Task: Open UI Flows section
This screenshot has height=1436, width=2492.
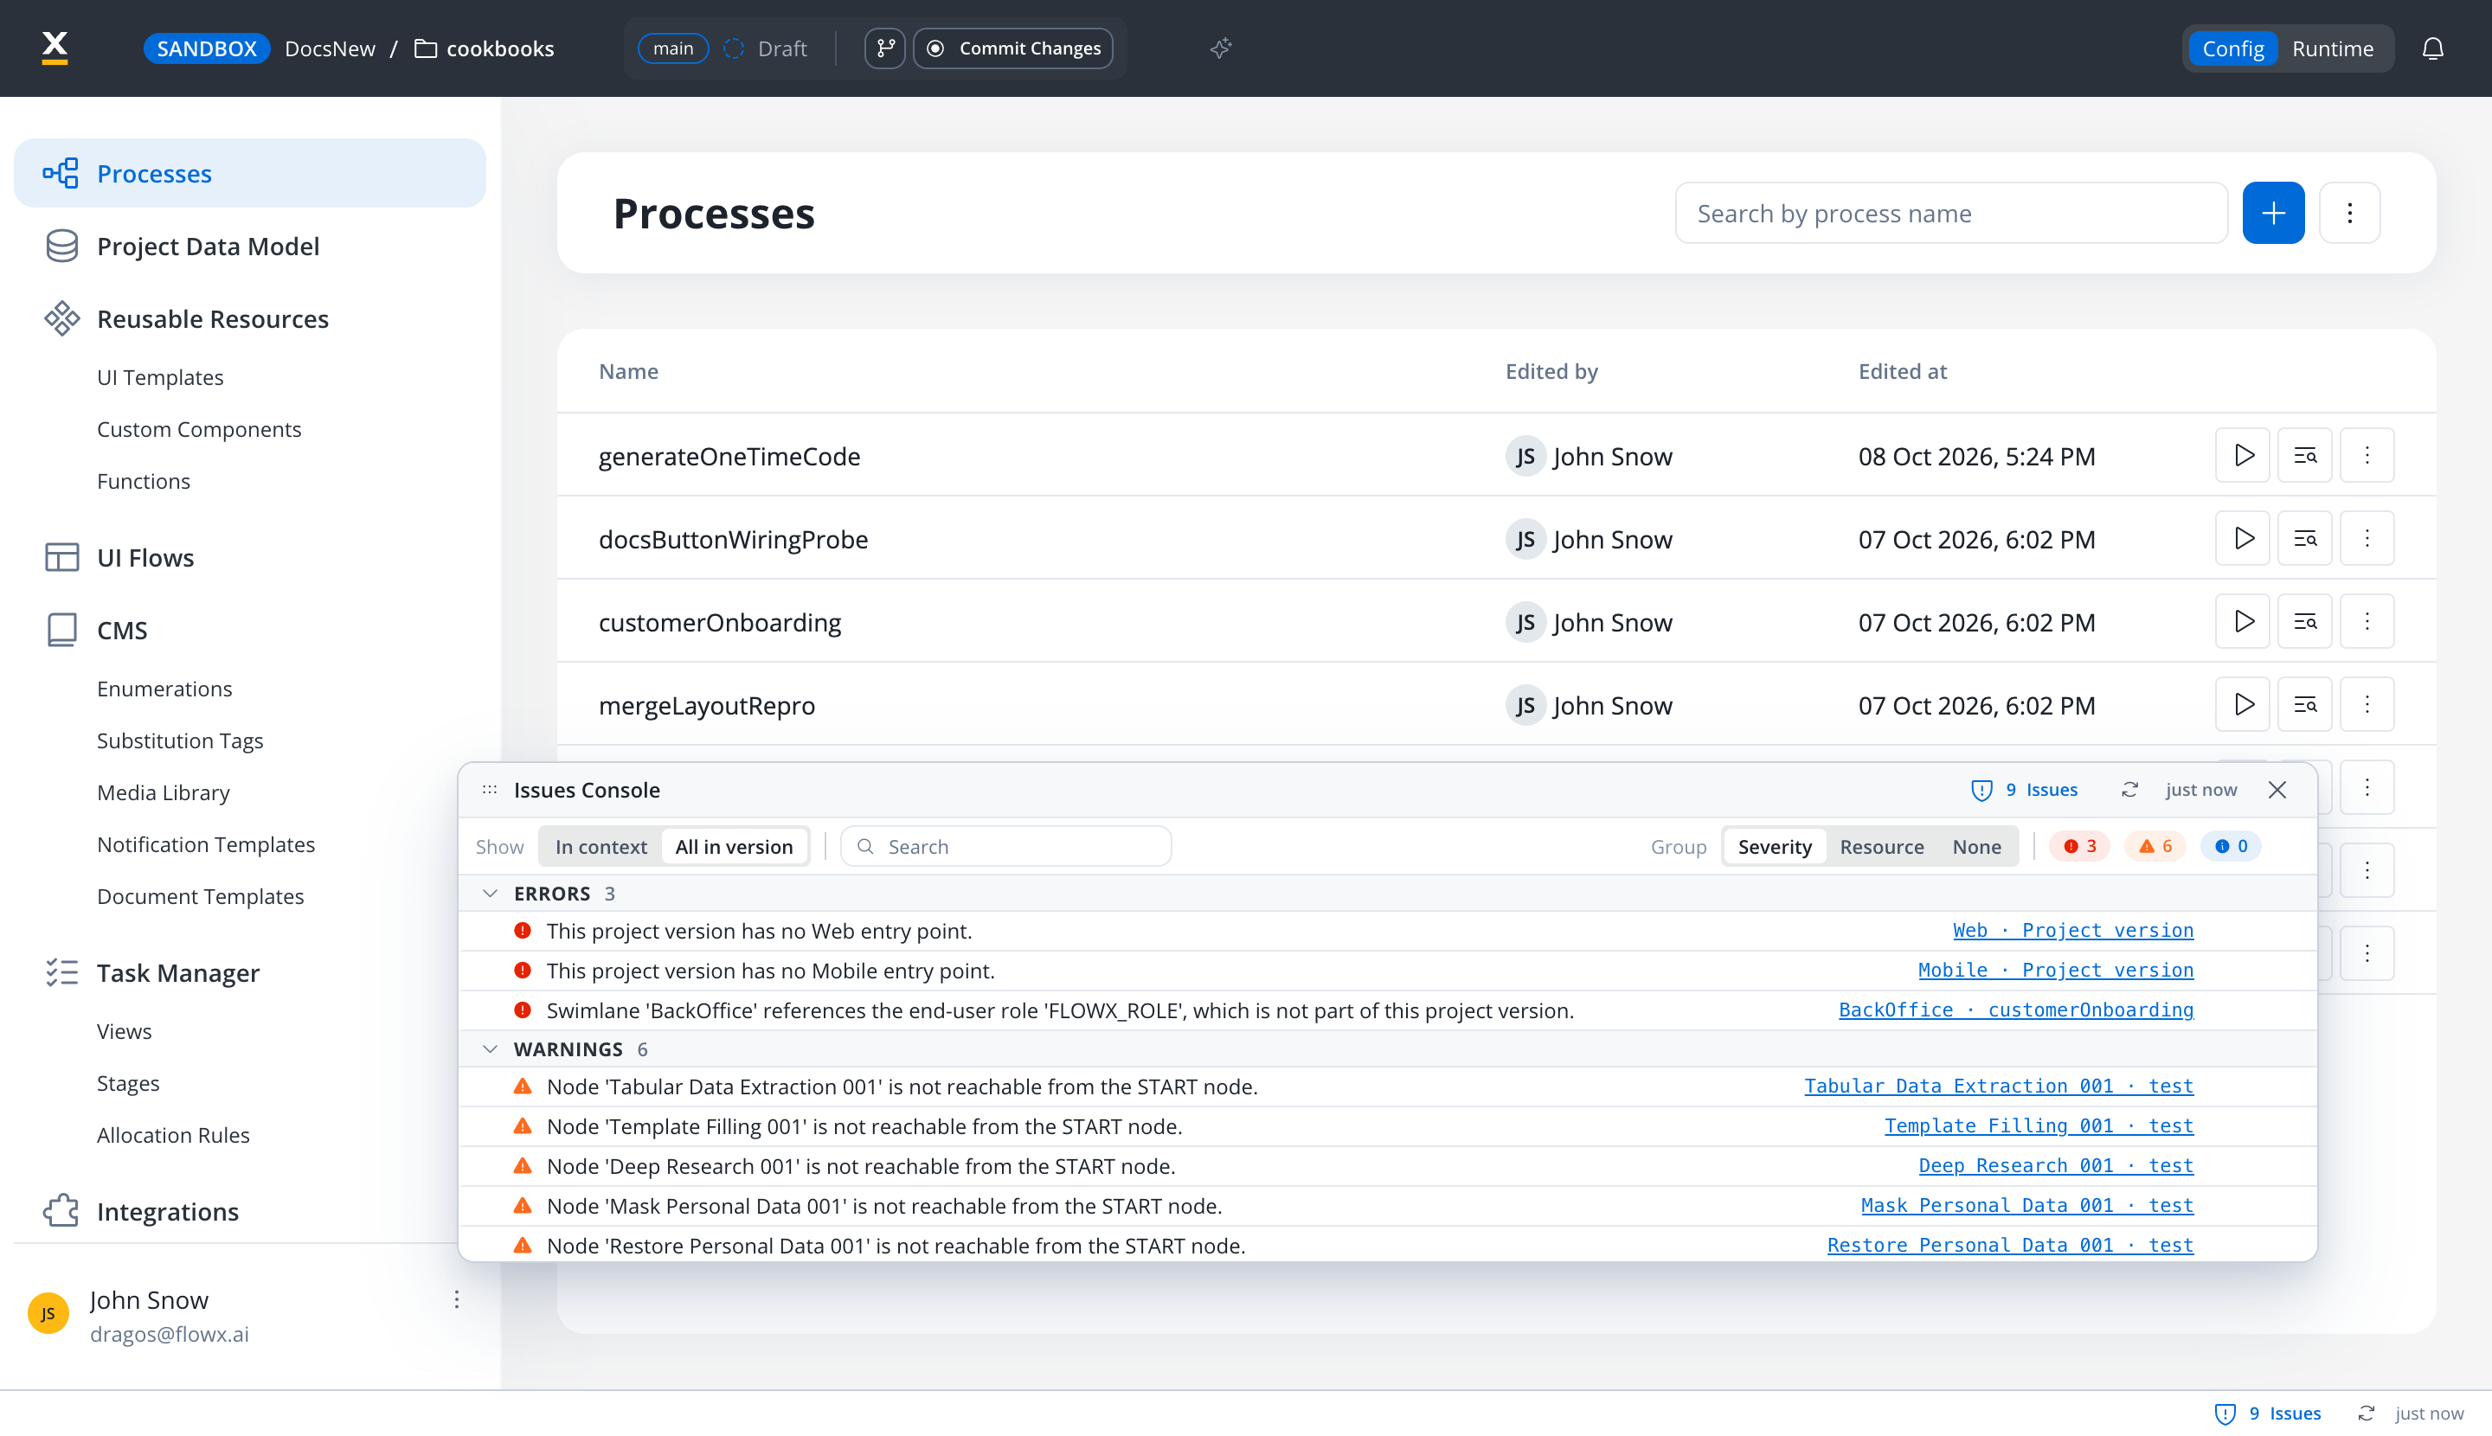Action: click(145, 557)
